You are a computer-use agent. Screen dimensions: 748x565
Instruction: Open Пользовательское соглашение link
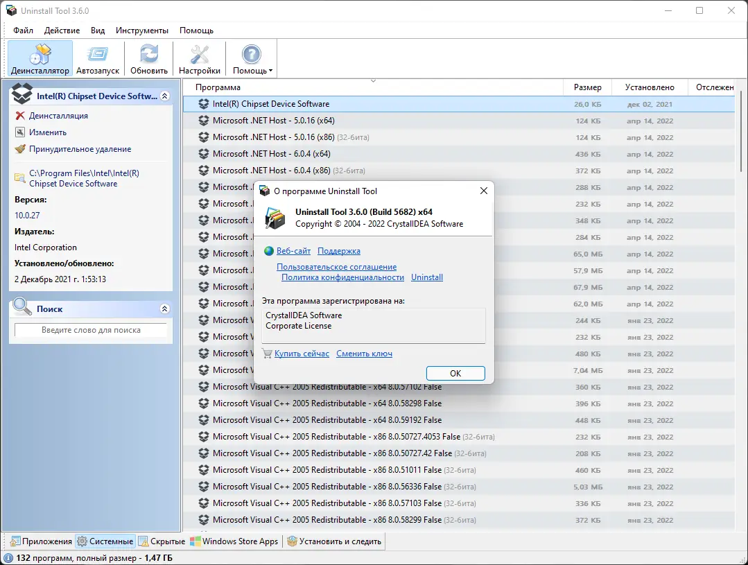(x=336, y=267)
